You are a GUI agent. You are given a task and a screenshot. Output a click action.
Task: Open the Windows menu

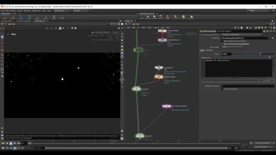point(27,11)
